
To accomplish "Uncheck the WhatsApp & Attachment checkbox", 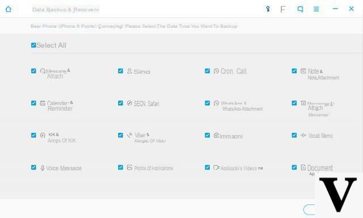I will tap(207, 103).
